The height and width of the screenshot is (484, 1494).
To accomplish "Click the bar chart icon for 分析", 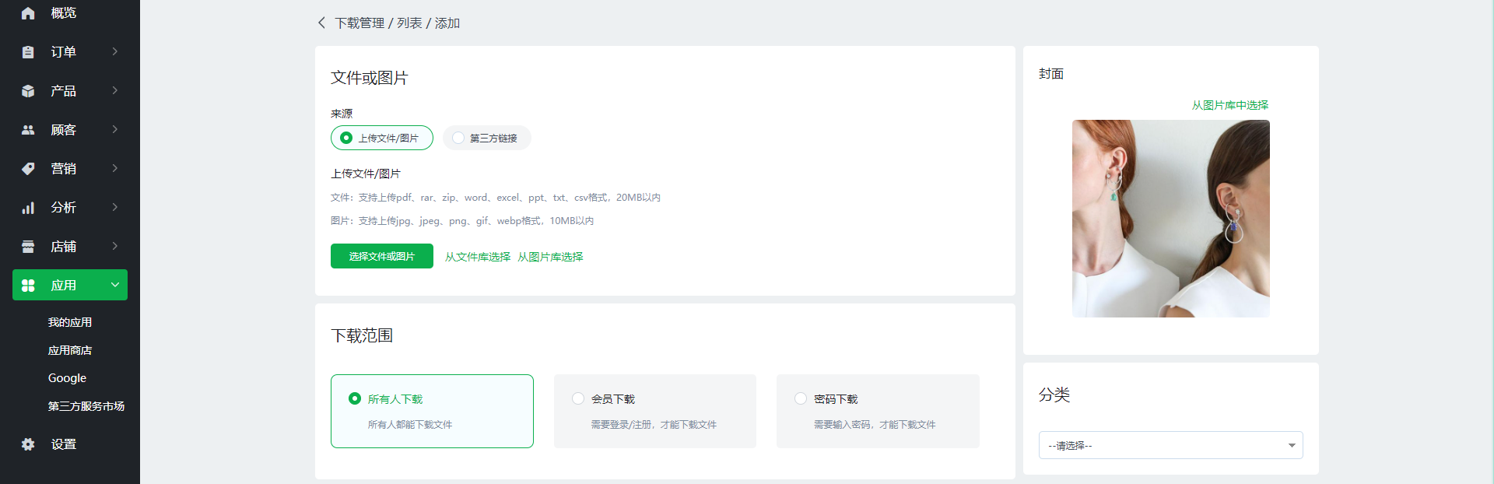I will pos(28,208).
